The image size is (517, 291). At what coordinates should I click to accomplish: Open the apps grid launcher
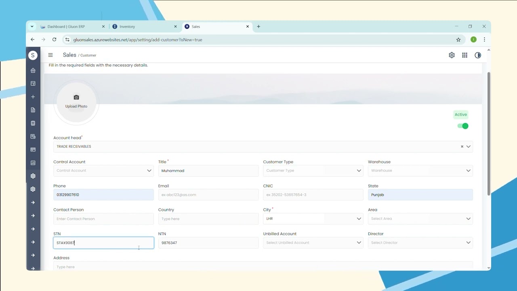[465, 55]
